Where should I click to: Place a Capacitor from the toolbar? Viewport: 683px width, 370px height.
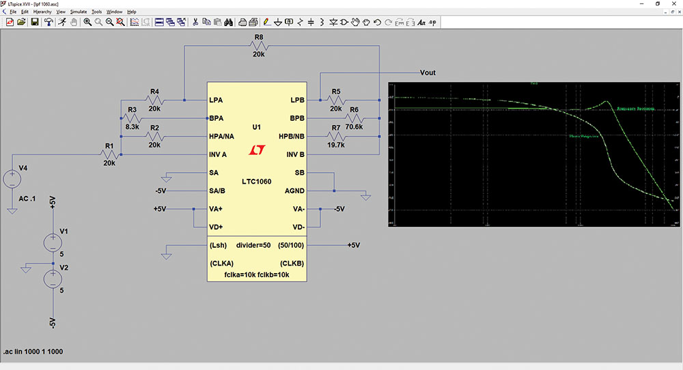pos(311,23)
